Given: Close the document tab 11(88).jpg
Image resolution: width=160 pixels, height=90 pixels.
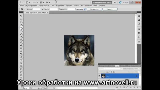Looking at the screenshot, I should coord(47,12).
